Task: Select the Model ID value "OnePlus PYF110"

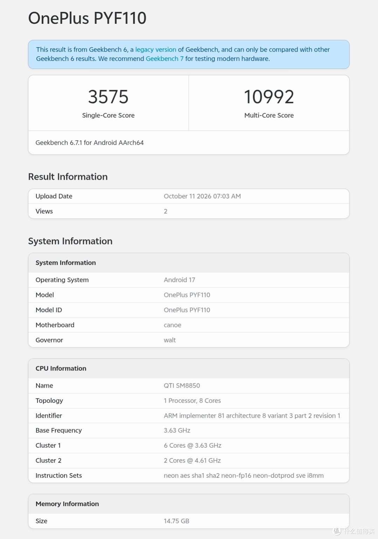Action: point(187,310)
